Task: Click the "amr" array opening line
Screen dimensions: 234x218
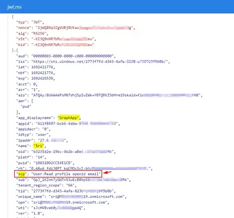Action: click(25, 101)
